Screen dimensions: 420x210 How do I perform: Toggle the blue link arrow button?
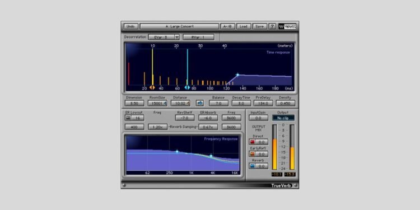pos(200,103)
